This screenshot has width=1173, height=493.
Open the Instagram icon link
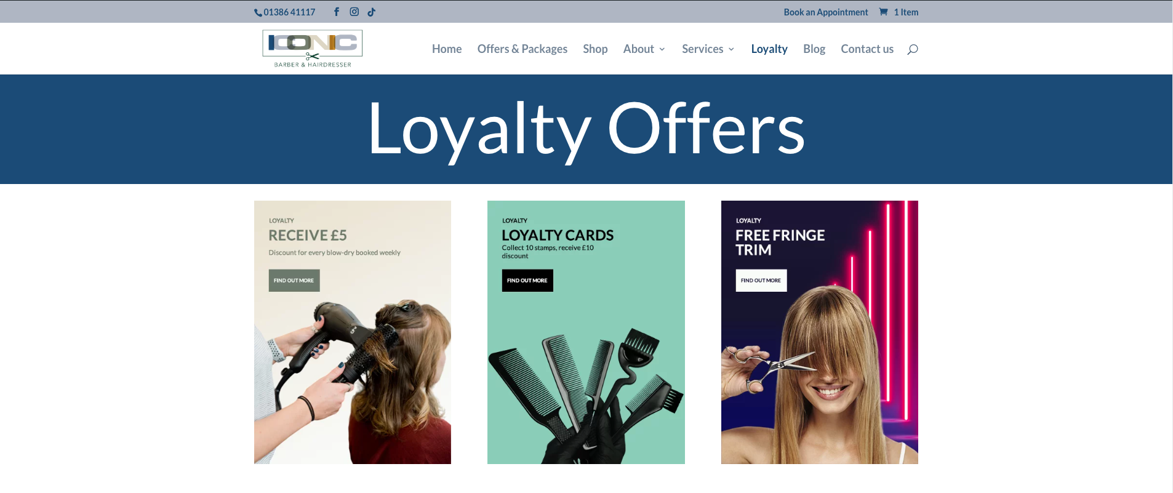tap(354, 12)
